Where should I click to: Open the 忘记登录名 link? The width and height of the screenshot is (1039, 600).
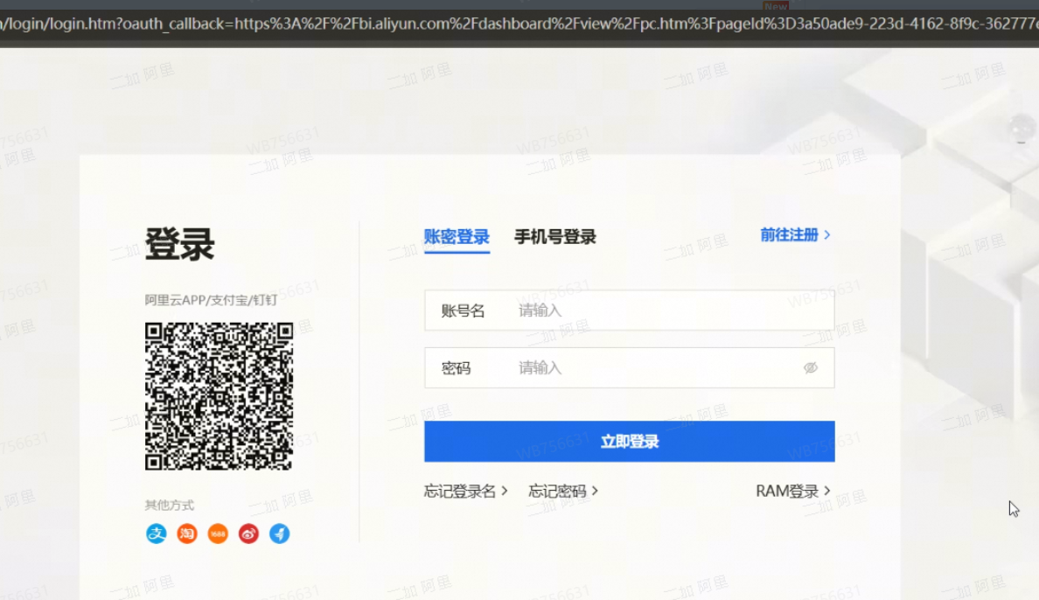point(466,492)
